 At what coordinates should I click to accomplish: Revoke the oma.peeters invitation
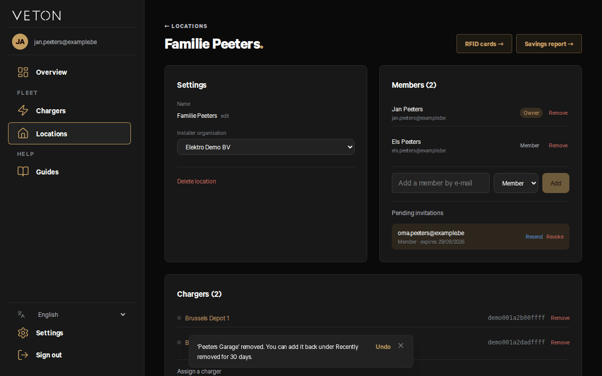pos(555,237)
